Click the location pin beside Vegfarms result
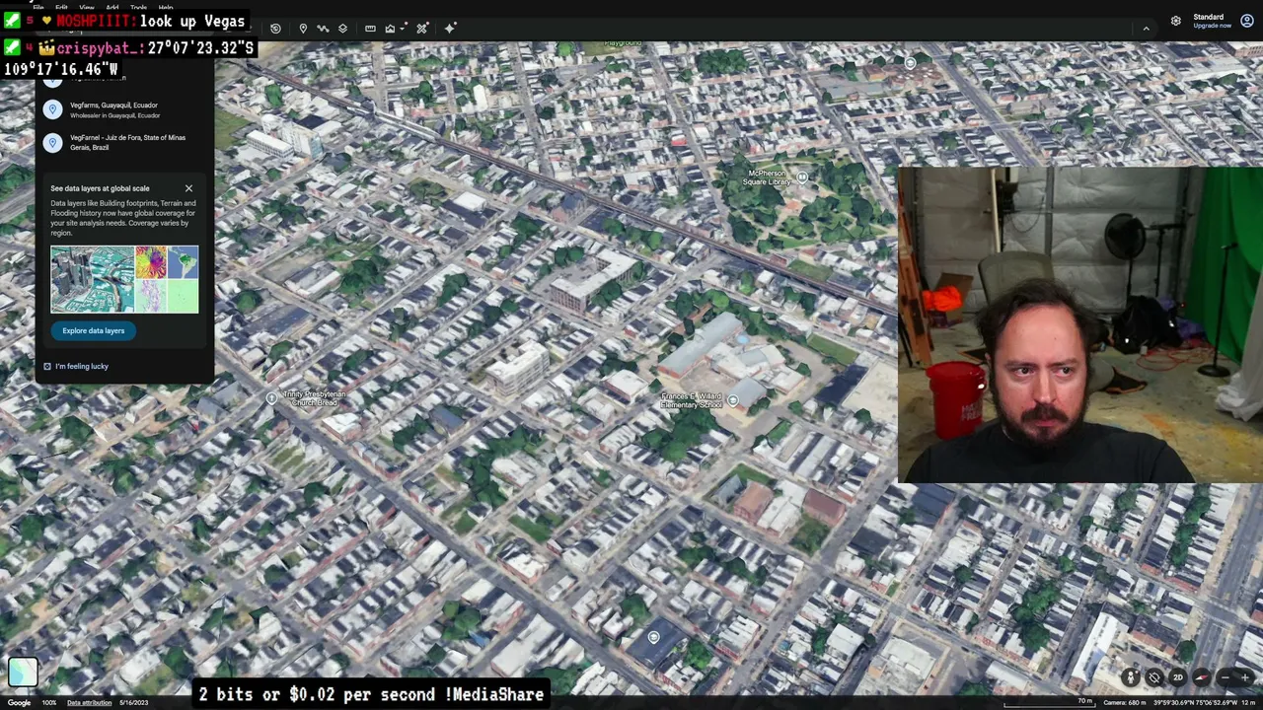 (53, 110)
